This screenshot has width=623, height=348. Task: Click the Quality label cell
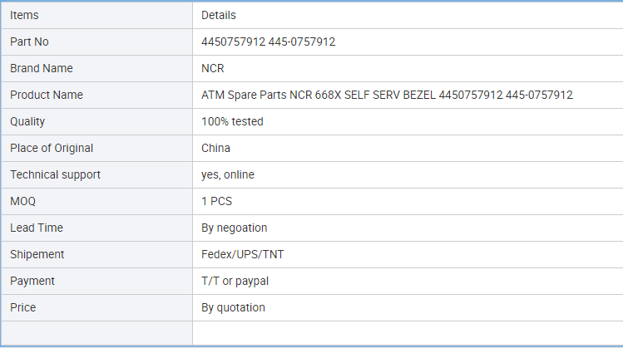tap(97, 121)
